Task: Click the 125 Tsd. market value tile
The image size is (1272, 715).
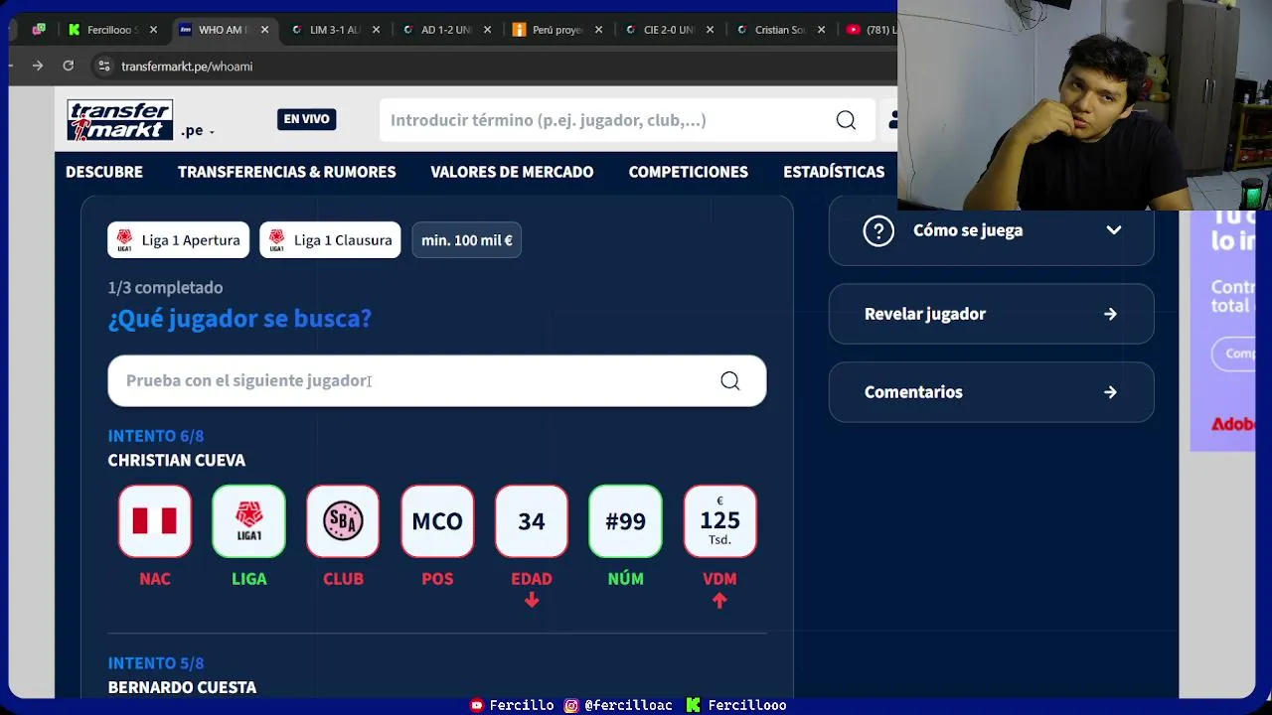Action: click(719, 521)
